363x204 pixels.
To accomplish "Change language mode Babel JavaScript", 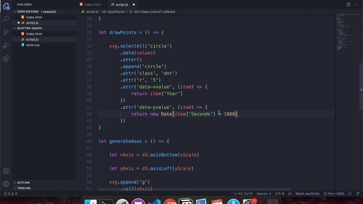I will [307, 194].
